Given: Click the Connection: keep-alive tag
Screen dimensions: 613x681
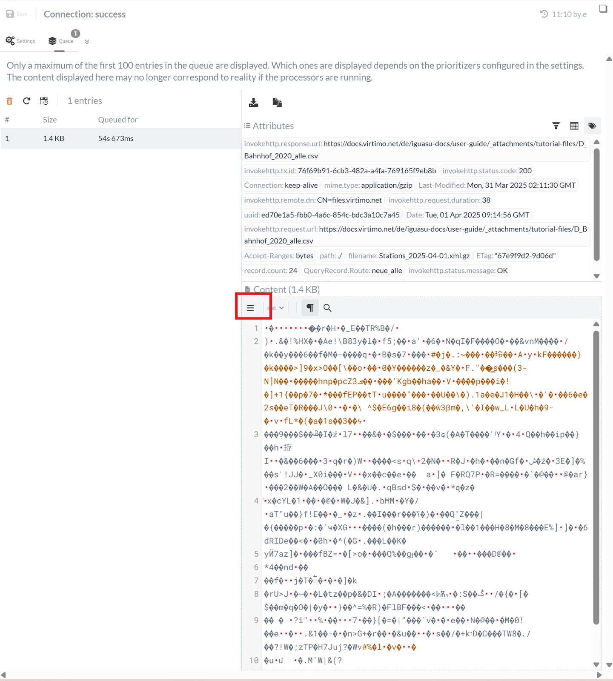Looking at the screenshot, I should 281,185.
